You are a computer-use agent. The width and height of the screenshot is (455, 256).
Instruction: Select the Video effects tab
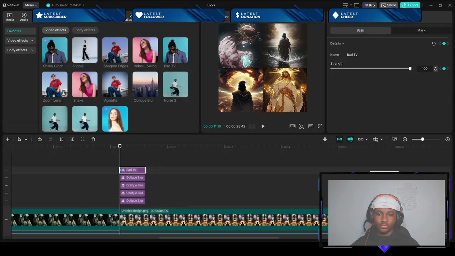[56, 30]
